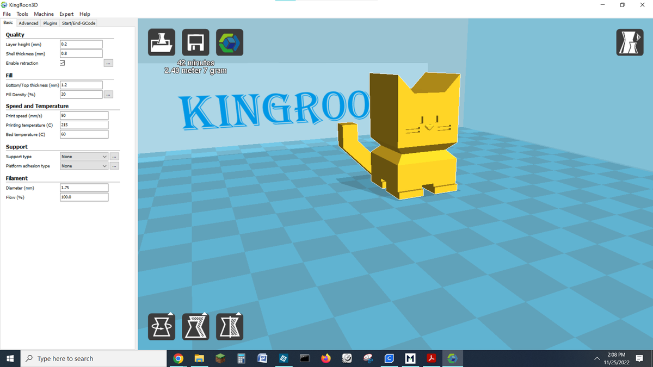Open Google Chrome from the taskbar
Image resolution: width=653 pixels, height=367 pixels.
(178, 358)
